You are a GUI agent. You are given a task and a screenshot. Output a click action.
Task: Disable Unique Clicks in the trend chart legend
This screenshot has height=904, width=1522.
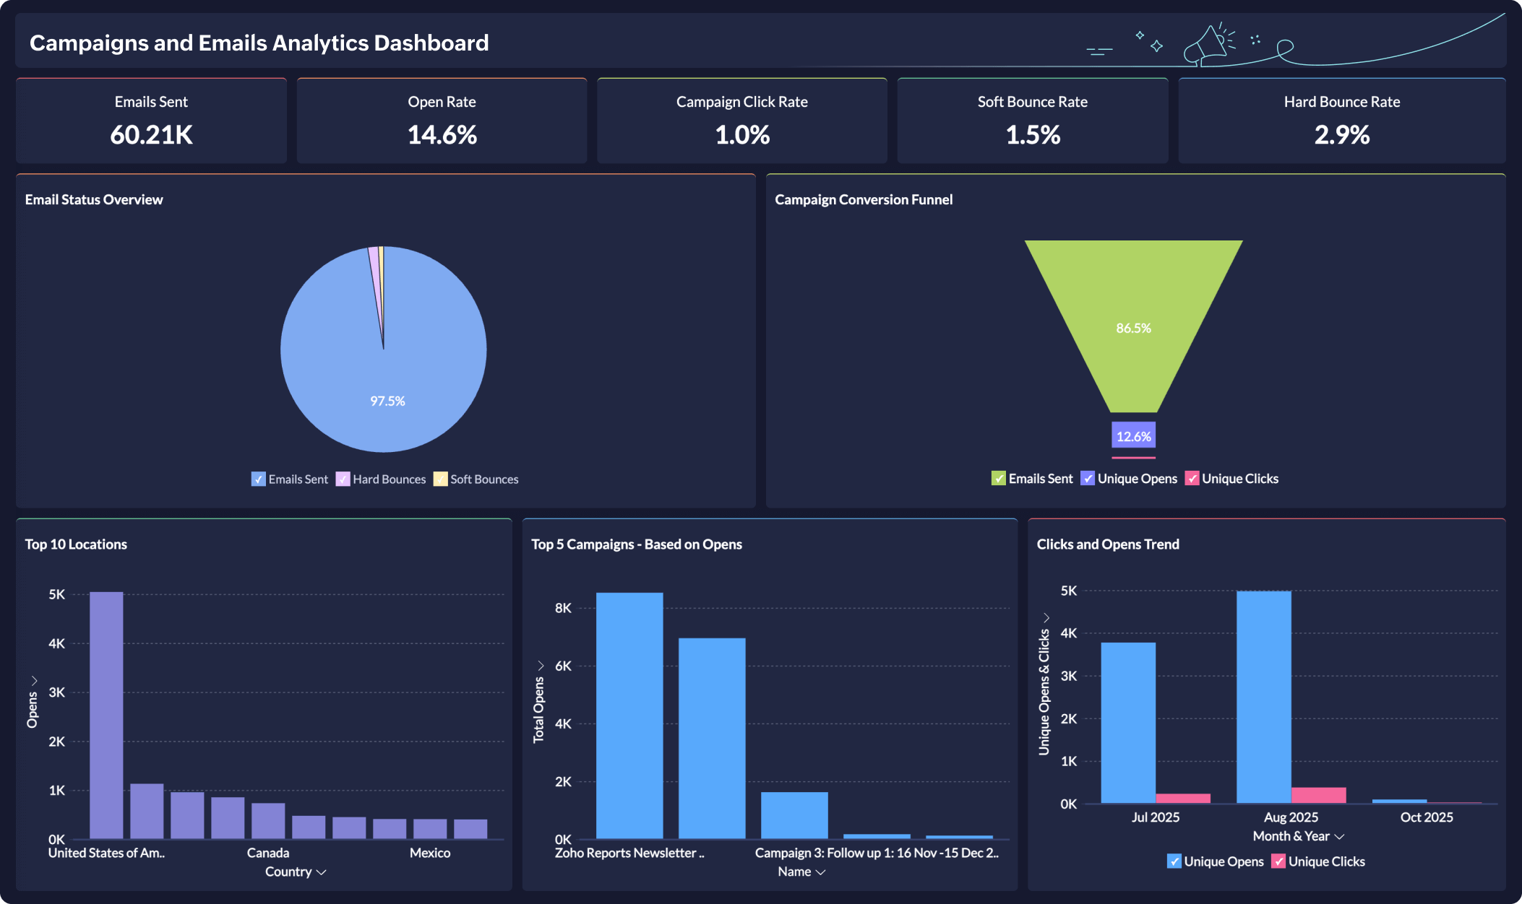pyautogui.click(x=1278, y=861)
